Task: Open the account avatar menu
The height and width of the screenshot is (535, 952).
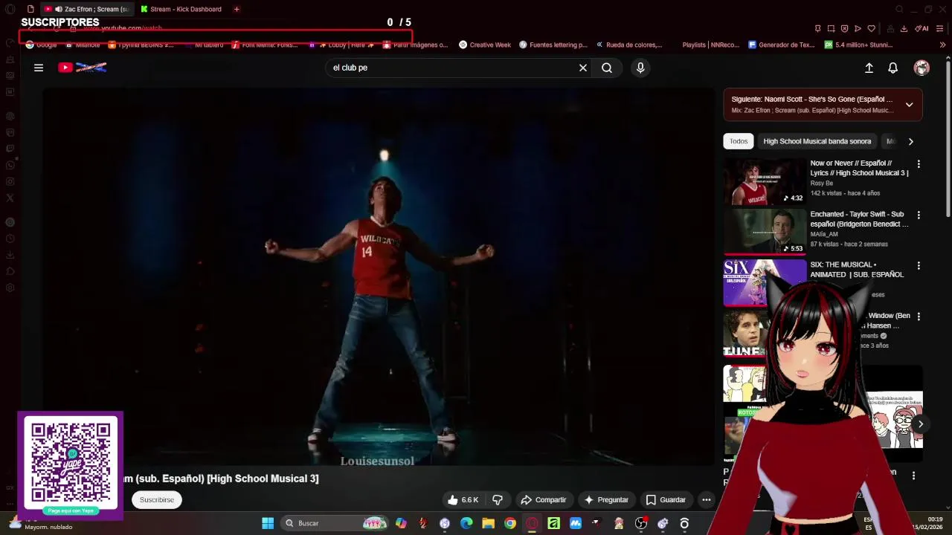Action: (x=922, y=68)
